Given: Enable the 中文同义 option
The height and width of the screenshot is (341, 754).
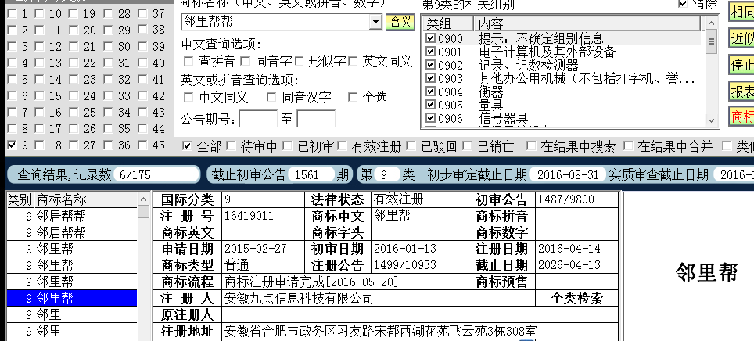Looking at the screenshot, I should coord(188,98).
